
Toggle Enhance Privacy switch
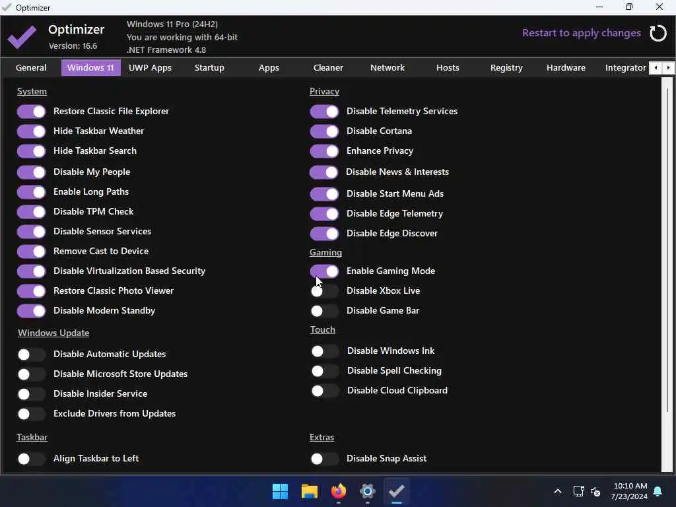[324, 151]
